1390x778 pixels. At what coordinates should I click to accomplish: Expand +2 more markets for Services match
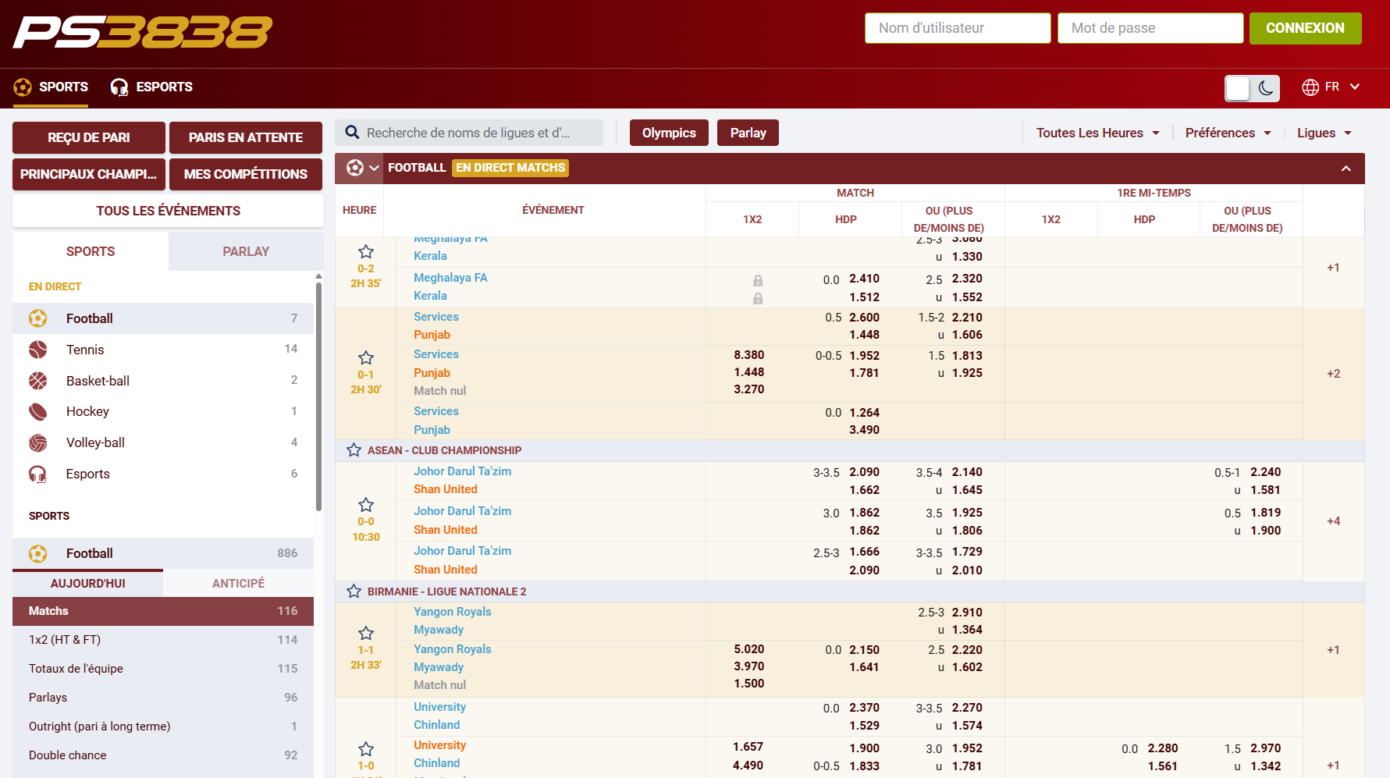tap(1333, 374)
